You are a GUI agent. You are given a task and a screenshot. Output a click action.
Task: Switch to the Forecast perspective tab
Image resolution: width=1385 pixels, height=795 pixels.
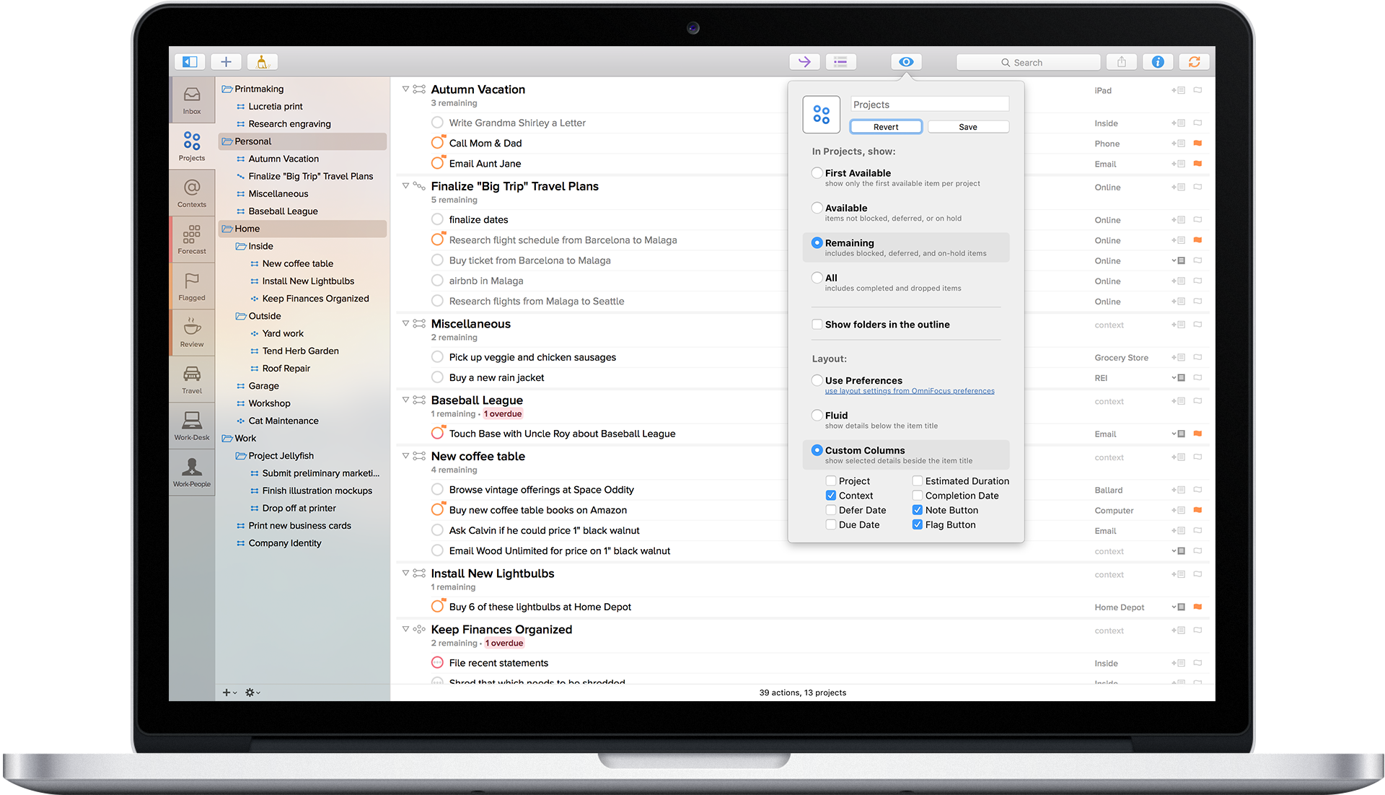click(192, 240)
